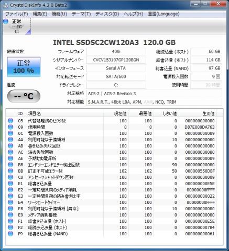This screenshot has width=229, height=251.
Task: Select the メディア消耗指標 row name
Action: pyautogui.click(x=42, y=215)
